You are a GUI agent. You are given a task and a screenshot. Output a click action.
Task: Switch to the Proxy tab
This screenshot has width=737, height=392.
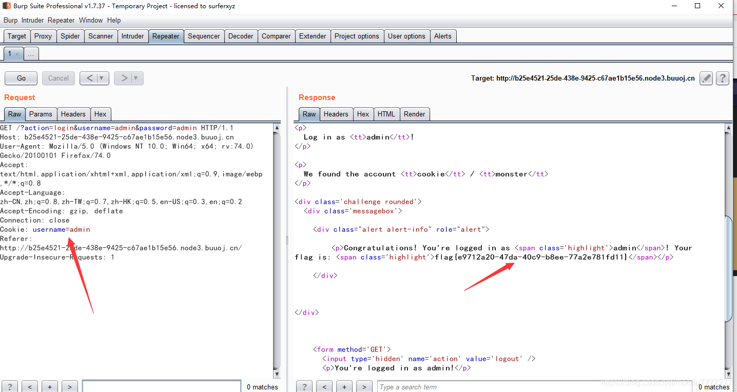click(x=43, y=36)
